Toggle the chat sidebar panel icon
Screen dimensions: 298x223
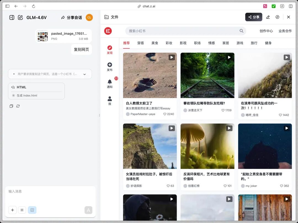[x=12, y=17]
